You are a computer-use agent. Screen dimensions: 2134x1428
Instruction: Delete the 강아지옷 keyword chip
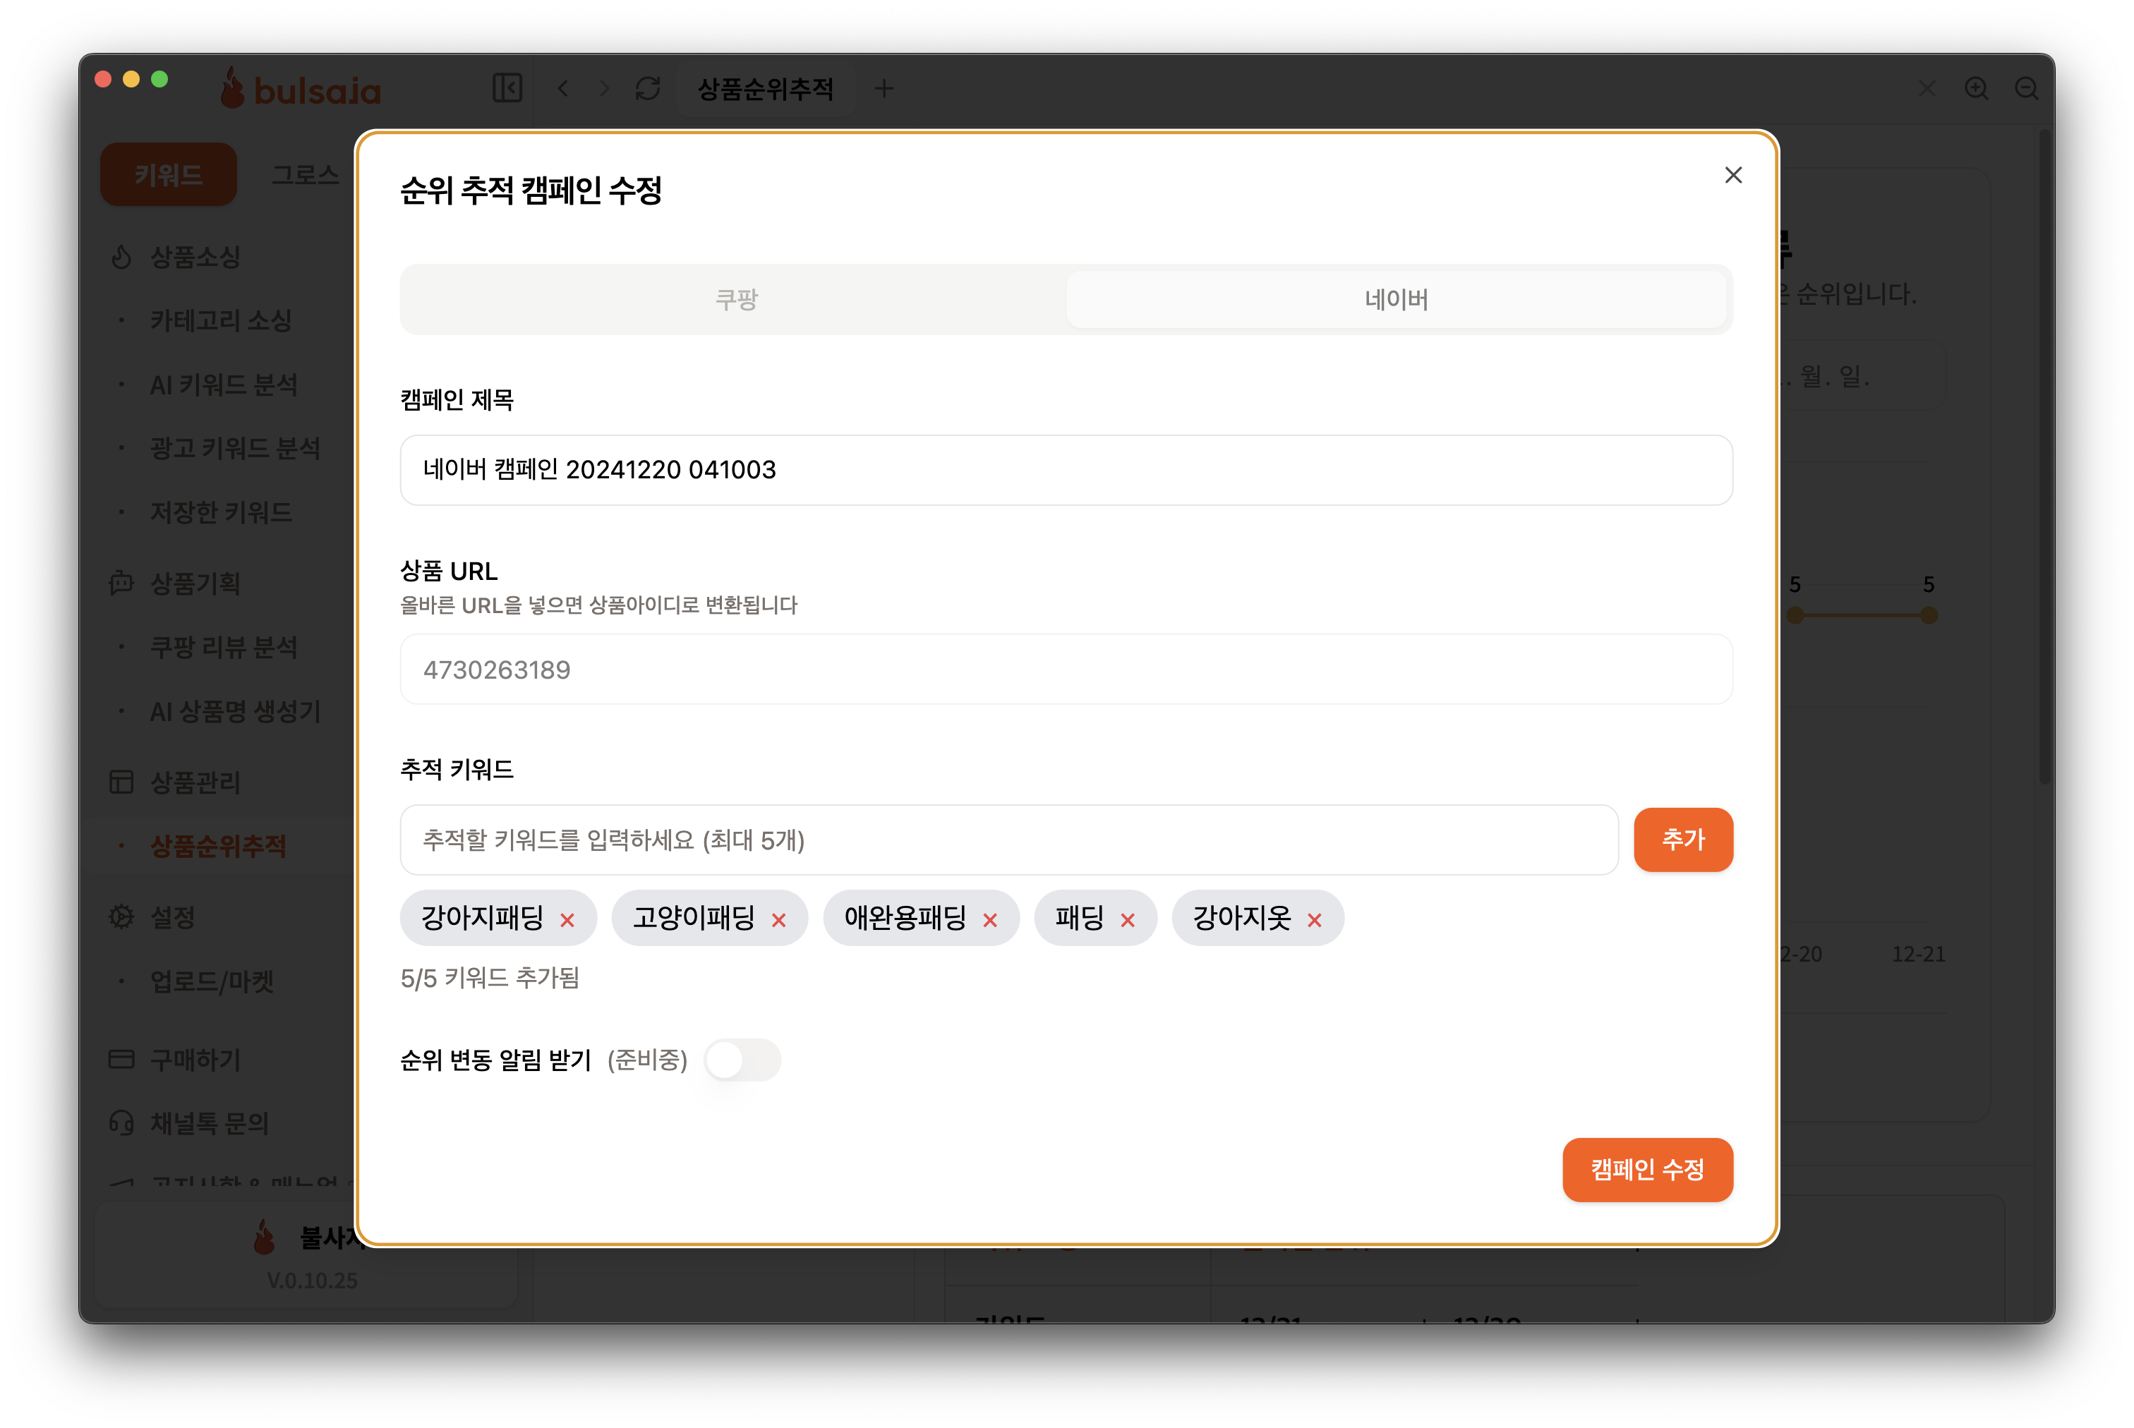click(1314, 920)
